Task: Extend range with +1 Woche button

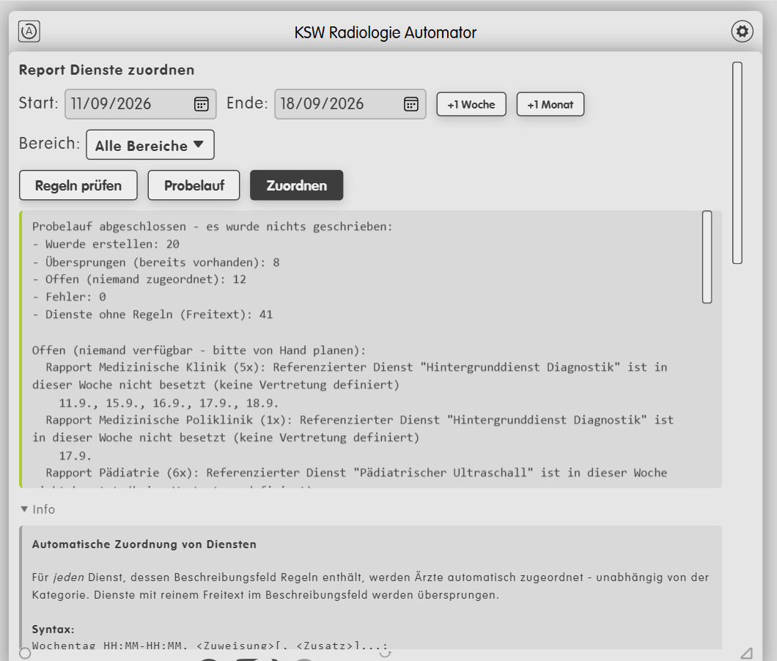Action: tap(471, 105)
